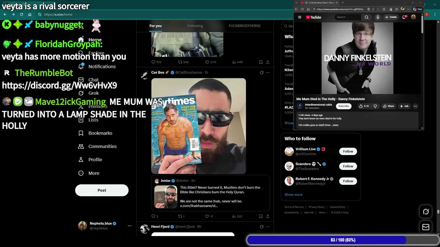Image resolution: width=440 pixels, height=247 pixels.
Task: Follow Scarebro
Action: tap(348, 166)
